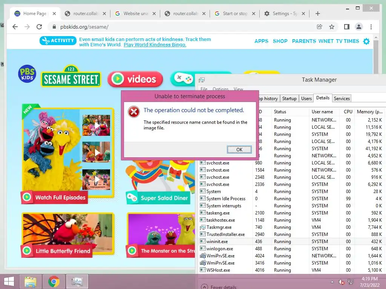386x289 pixels.
Task: Click Fewer details expander in Task Manager
Action: point(219,287)
